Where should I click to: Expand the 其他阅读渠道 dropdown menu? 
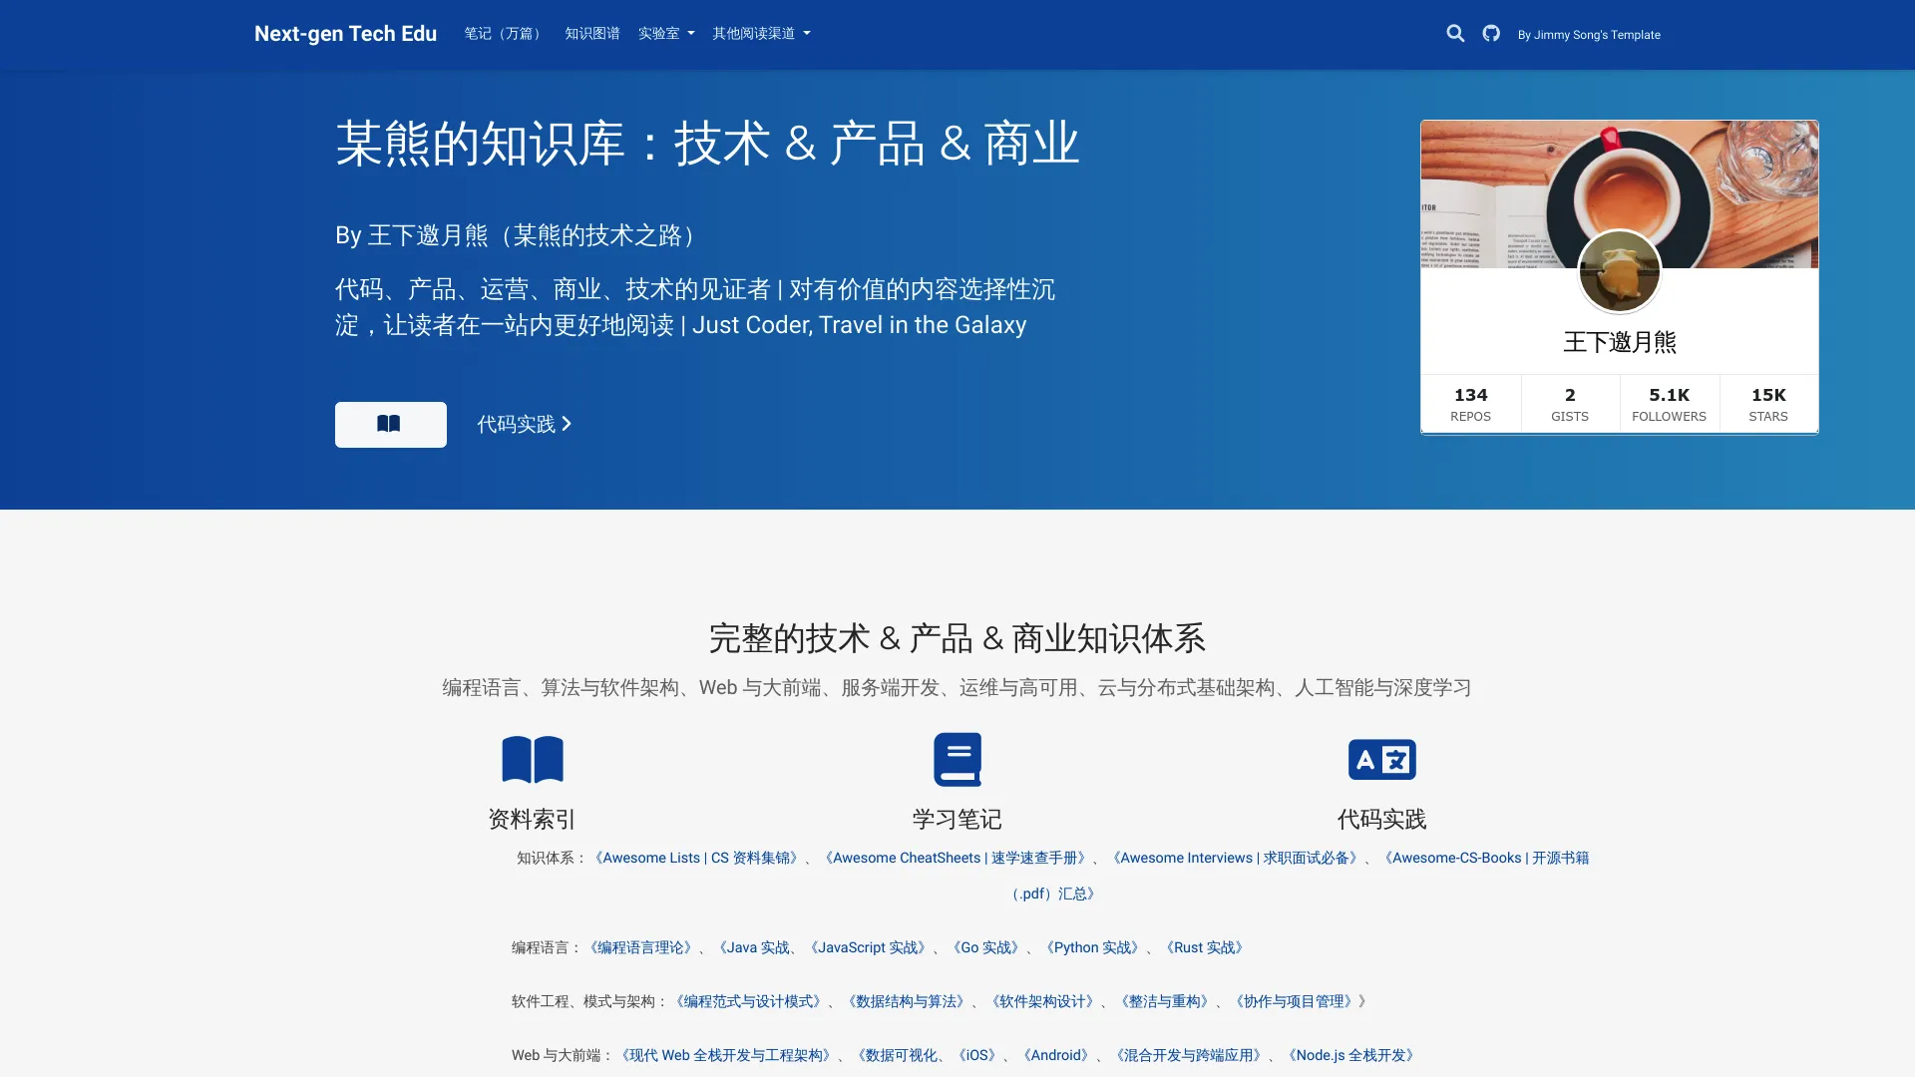761,34
